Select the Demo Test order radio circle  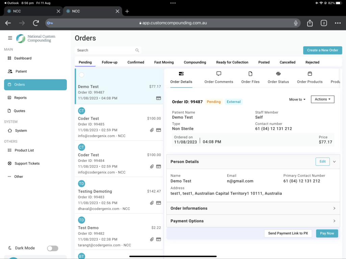(x=81, y=75)
